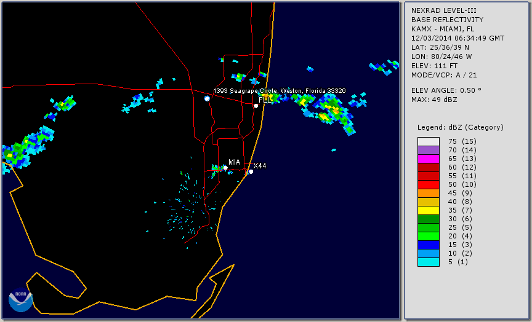Click the FLL airport marker dot
Screen dimensions: 532x322
click(x=256, y=106)
